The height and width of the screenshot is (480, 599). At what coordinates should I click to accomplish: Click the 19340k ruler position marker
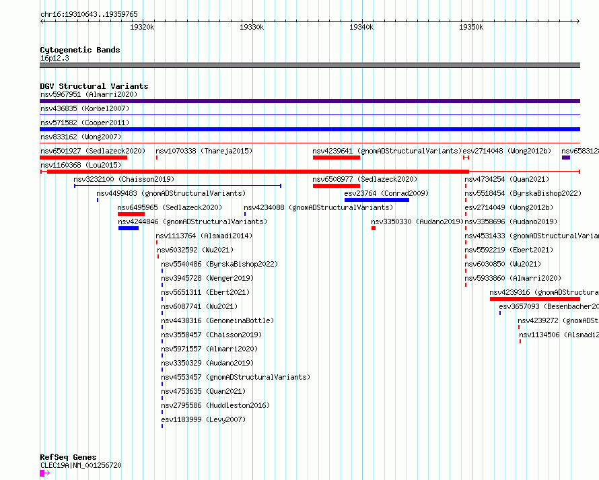tap(361, 27)
